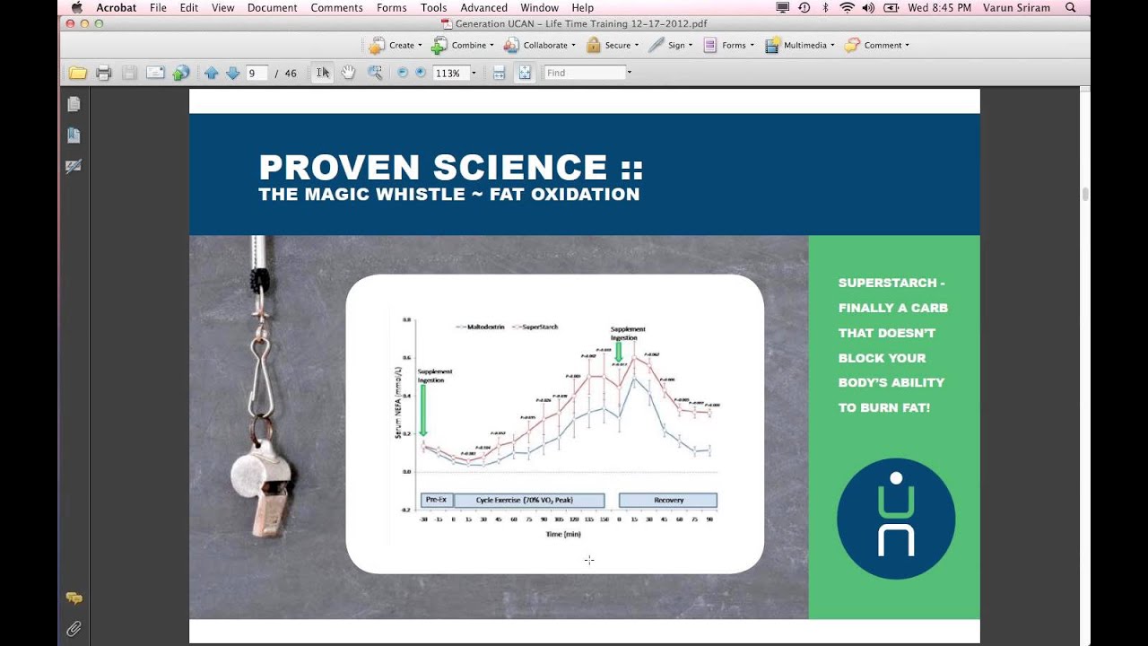
Task: Open the 113% zoom level dropdown
Action: point(474,73)
